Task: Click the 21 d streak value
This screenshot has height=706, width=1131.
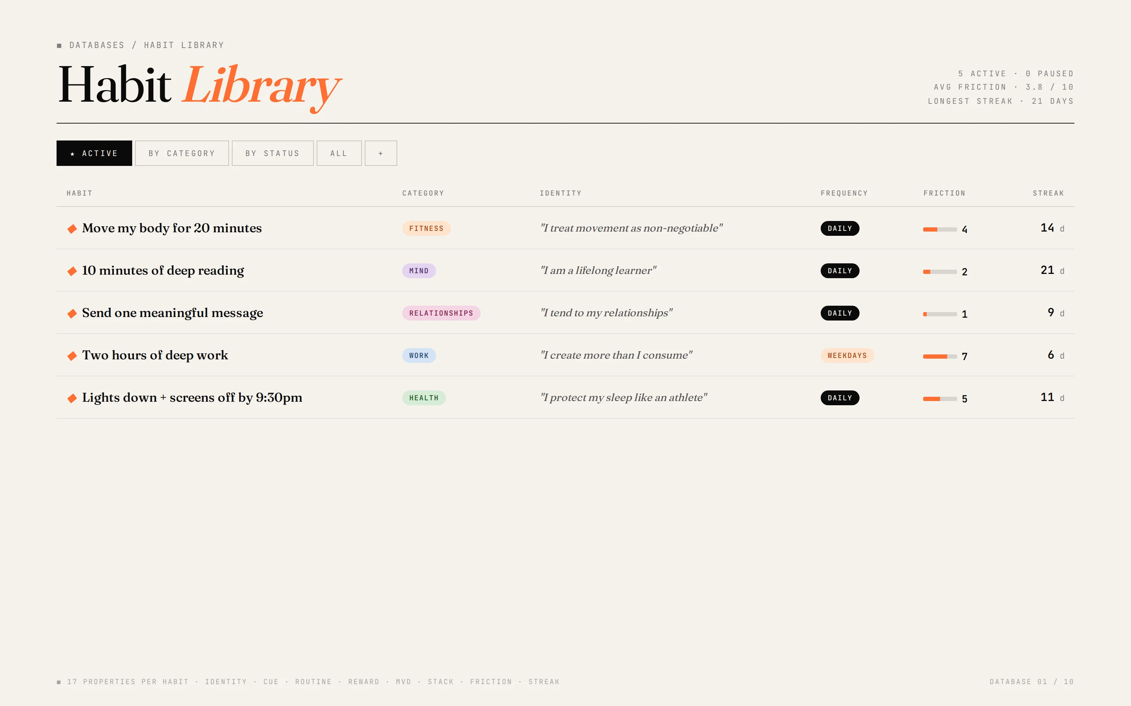Action: (x=1053, y=270)
